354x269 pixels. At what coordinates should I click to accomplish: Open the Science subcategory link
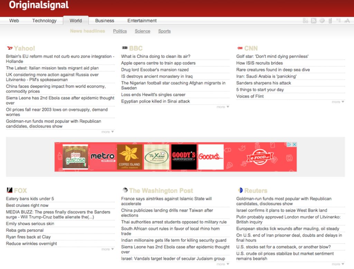[142, 31]
